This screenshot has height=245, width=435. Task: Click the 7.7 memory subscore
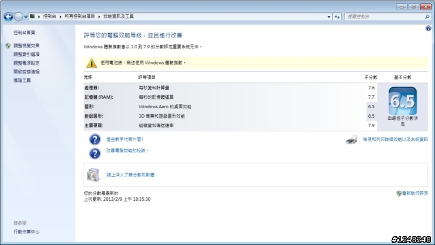coord(371,97)
